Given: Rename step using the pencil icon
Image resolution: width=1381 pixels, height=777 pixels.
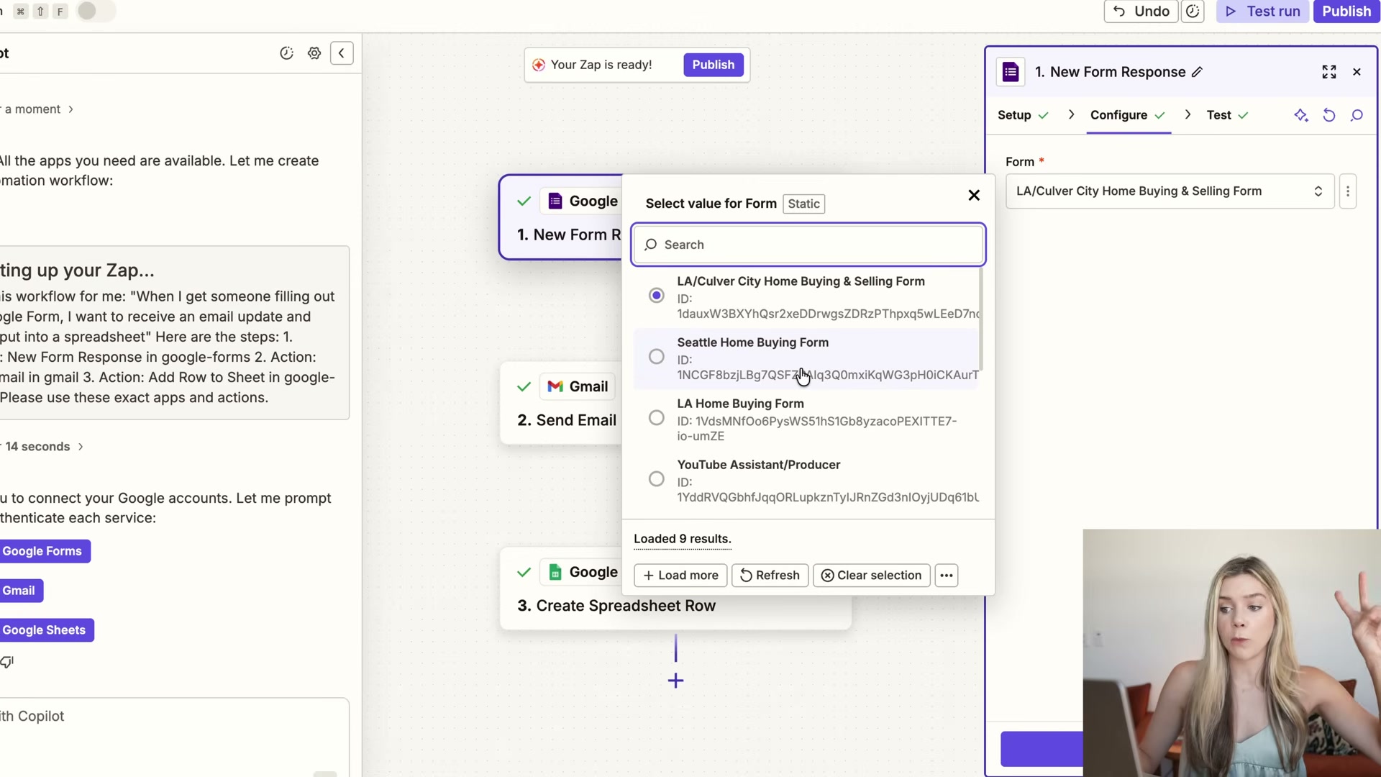Looking at the screenshot, I should [x=1197, y=72].
